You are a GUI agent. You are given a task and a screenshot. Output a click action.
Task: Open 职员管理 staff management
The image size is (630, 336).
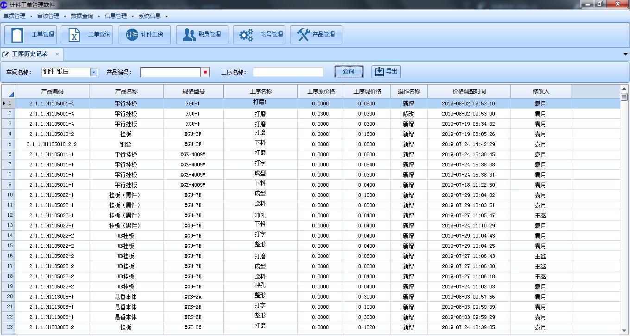pyautogui.click(x=202, y=35)
